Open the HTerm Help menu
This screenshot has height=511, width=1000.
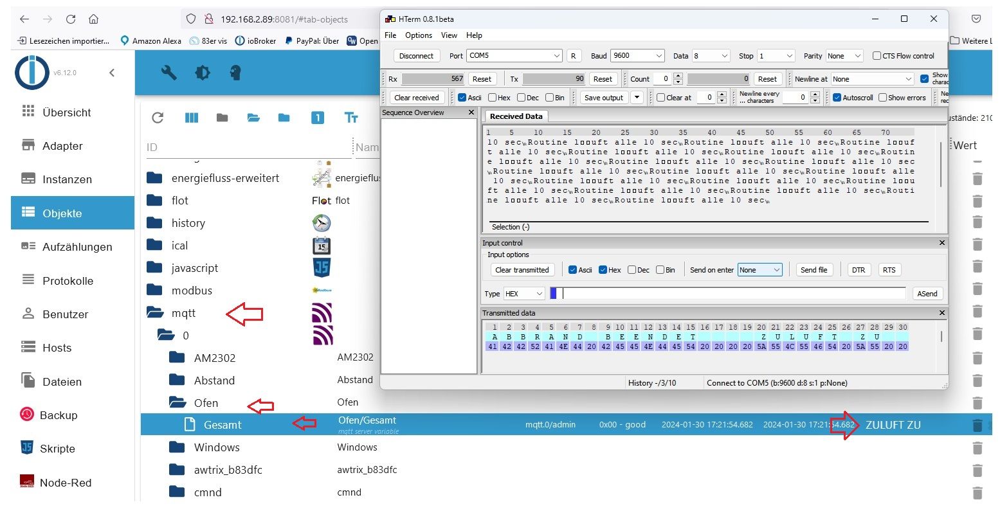[474, 35]
